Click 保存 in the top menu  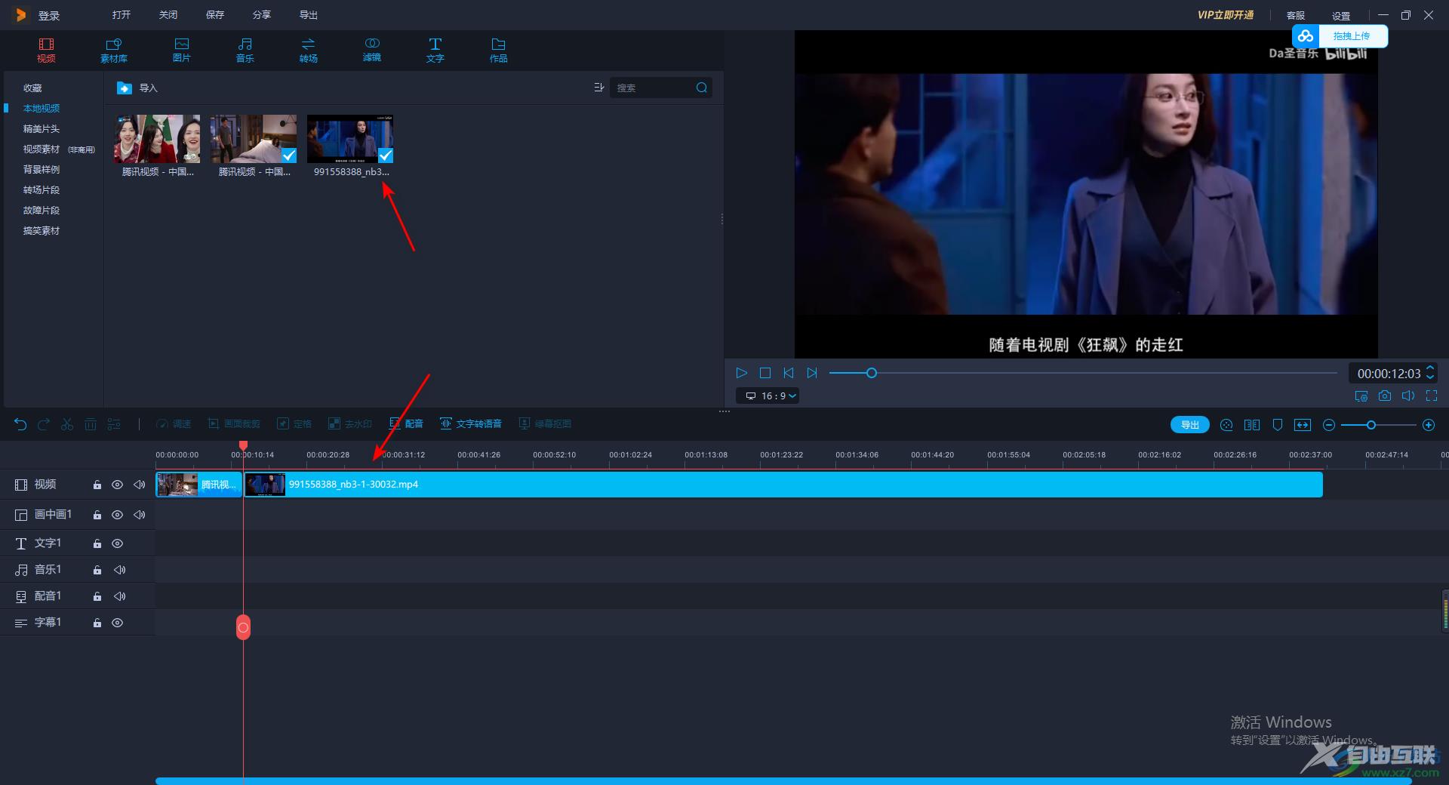[x=214, y=15]
